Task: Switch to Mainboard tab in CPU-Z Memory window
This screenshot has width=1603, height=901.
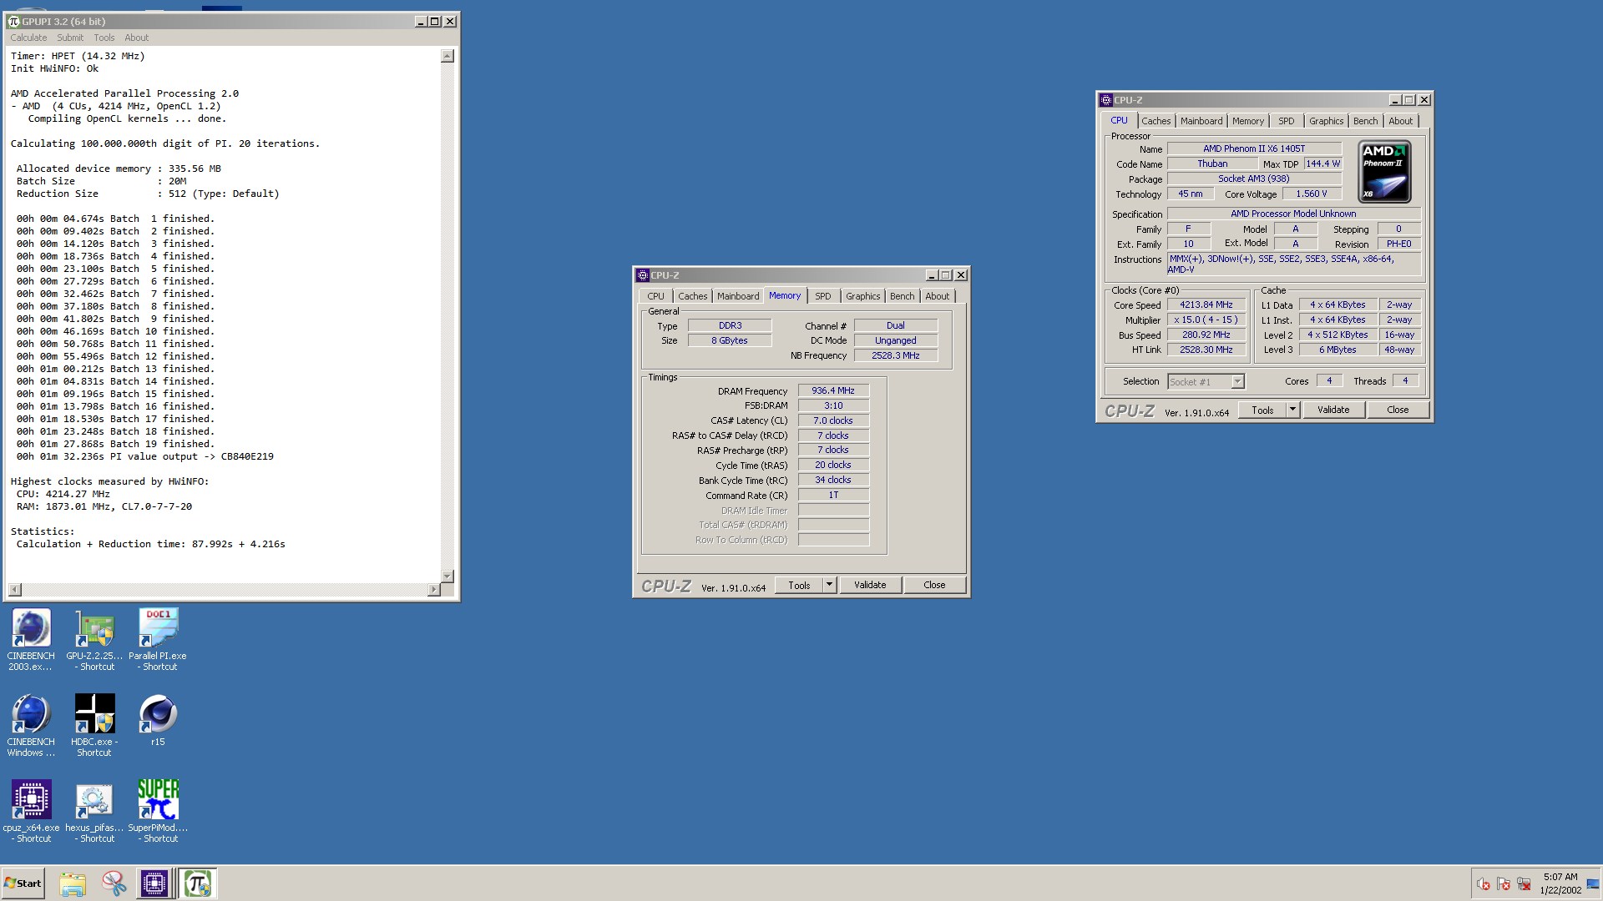Action: (738, 296)
